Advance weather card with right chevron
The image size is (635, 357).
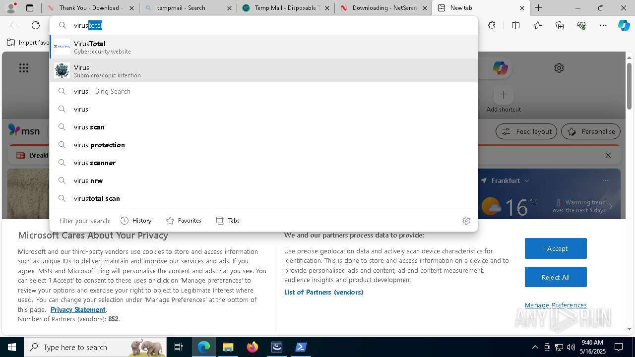pyautogui.click(x=611, y=206)
